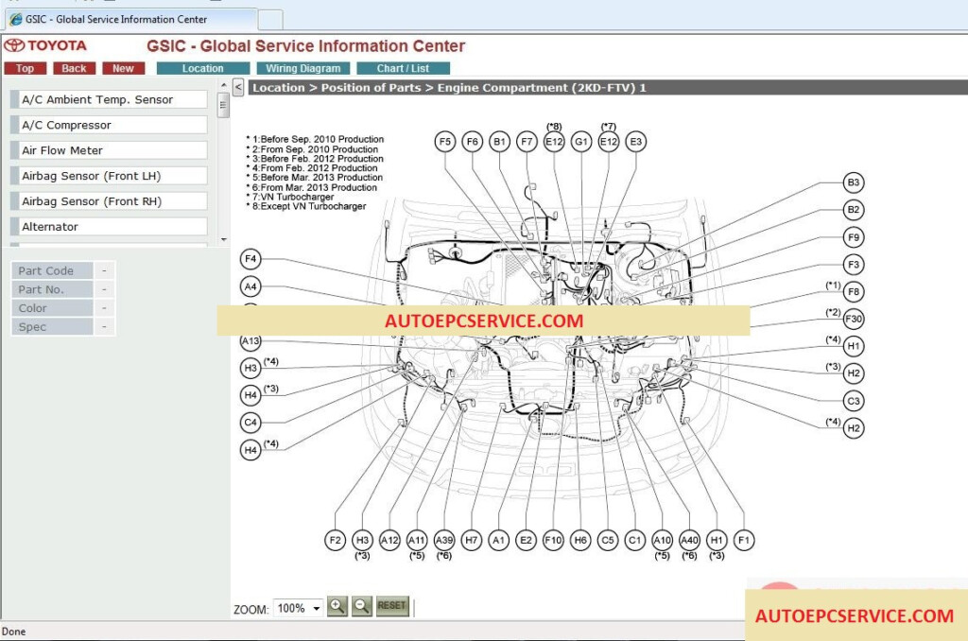This screenshot has height=641, width=968.
Task: Click connector C3 callout circle
Action: point(854,401)
